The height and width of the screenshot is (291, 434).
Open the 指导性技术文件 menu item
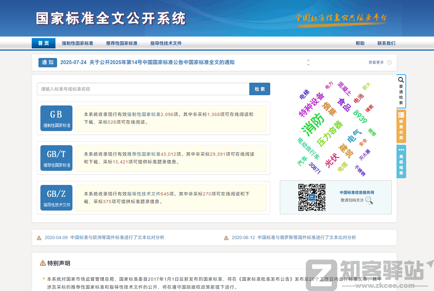pos(166,43)
